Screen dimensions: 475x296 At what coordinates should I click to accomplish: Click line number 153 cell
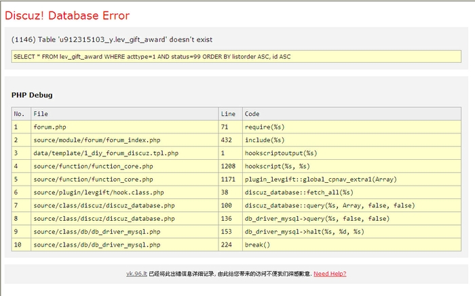[x=231, y=232]
